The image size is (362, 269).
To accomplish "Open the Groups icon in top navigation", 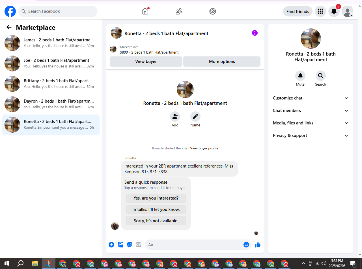I will pos(213,11).
